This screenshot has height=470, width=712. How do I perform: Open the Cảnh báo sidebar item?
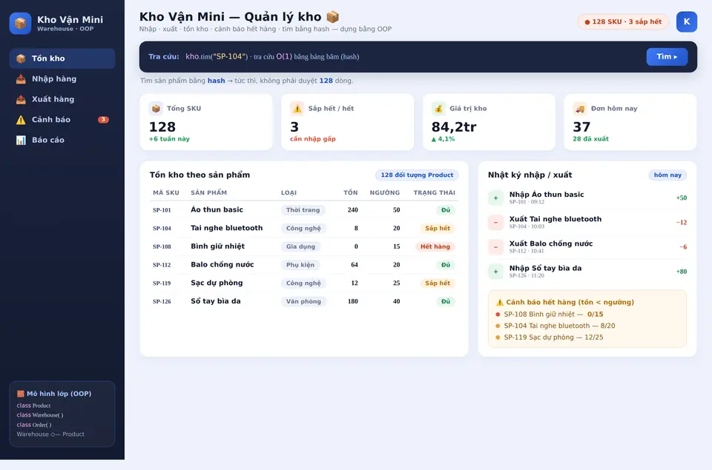62,120
